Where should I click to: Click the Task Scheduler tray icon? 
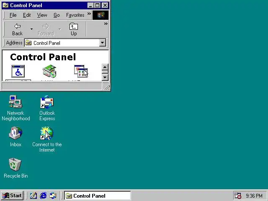pos(237,196)
